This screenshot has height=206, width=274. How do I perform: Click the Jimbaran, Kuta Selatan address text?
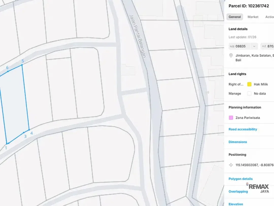255,58
